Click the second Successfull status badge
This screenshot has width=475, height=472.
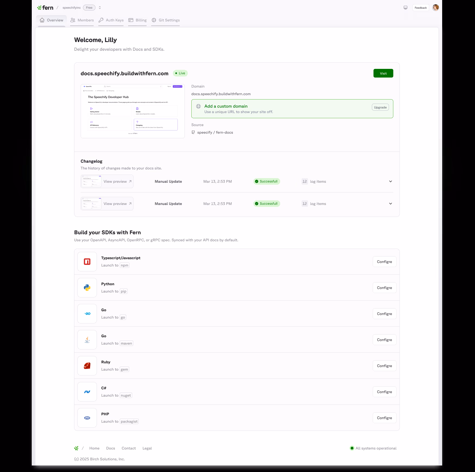pyautogui.click(x=267, y=204)
